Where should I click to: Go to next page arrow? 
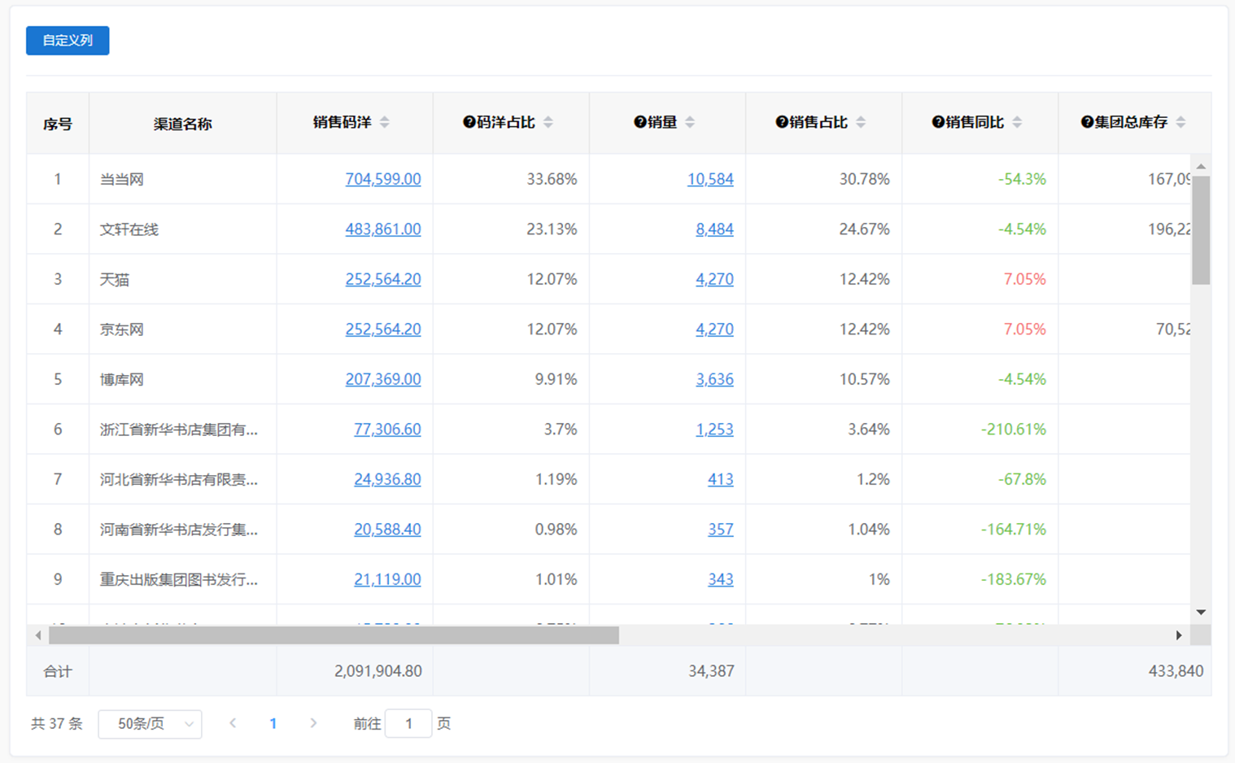tap(313, 723)
